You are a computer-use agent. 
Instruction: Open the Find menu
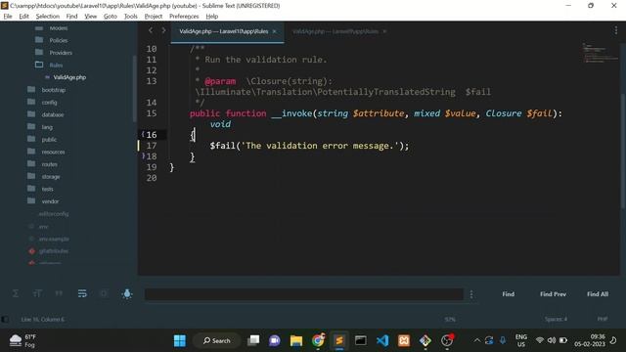pos(71,17)
